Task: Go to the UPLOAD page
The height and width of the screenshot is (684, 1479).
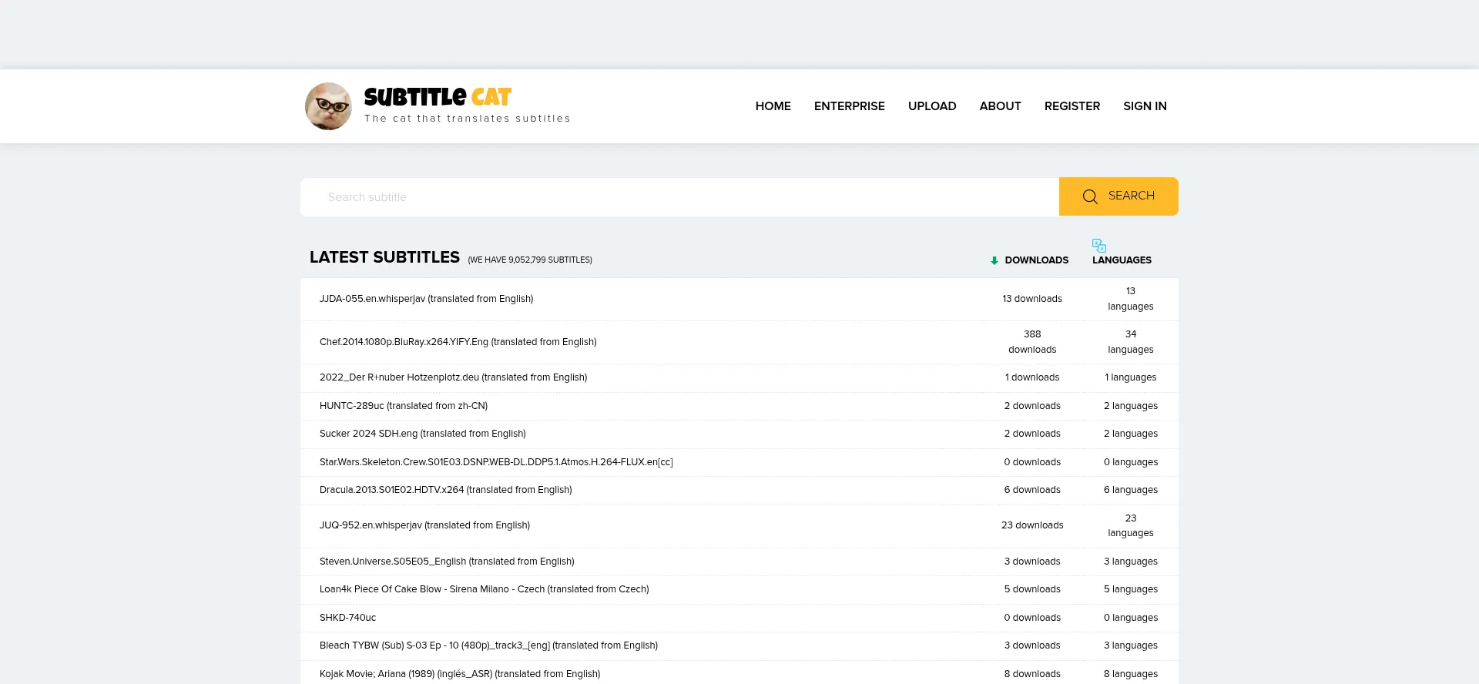Action: [932, 106]
